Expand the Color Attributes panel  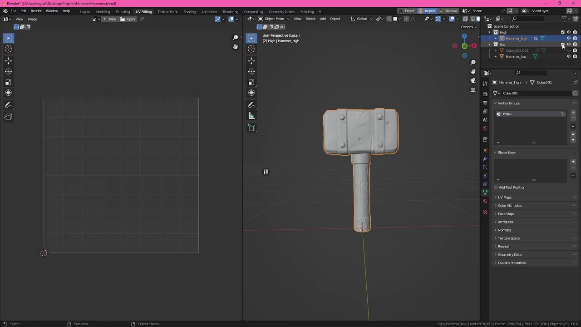(x=495, y=206)
